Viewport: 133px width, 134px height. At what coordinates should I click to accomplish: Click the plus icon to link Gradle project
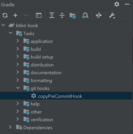[x=15, y=15]
